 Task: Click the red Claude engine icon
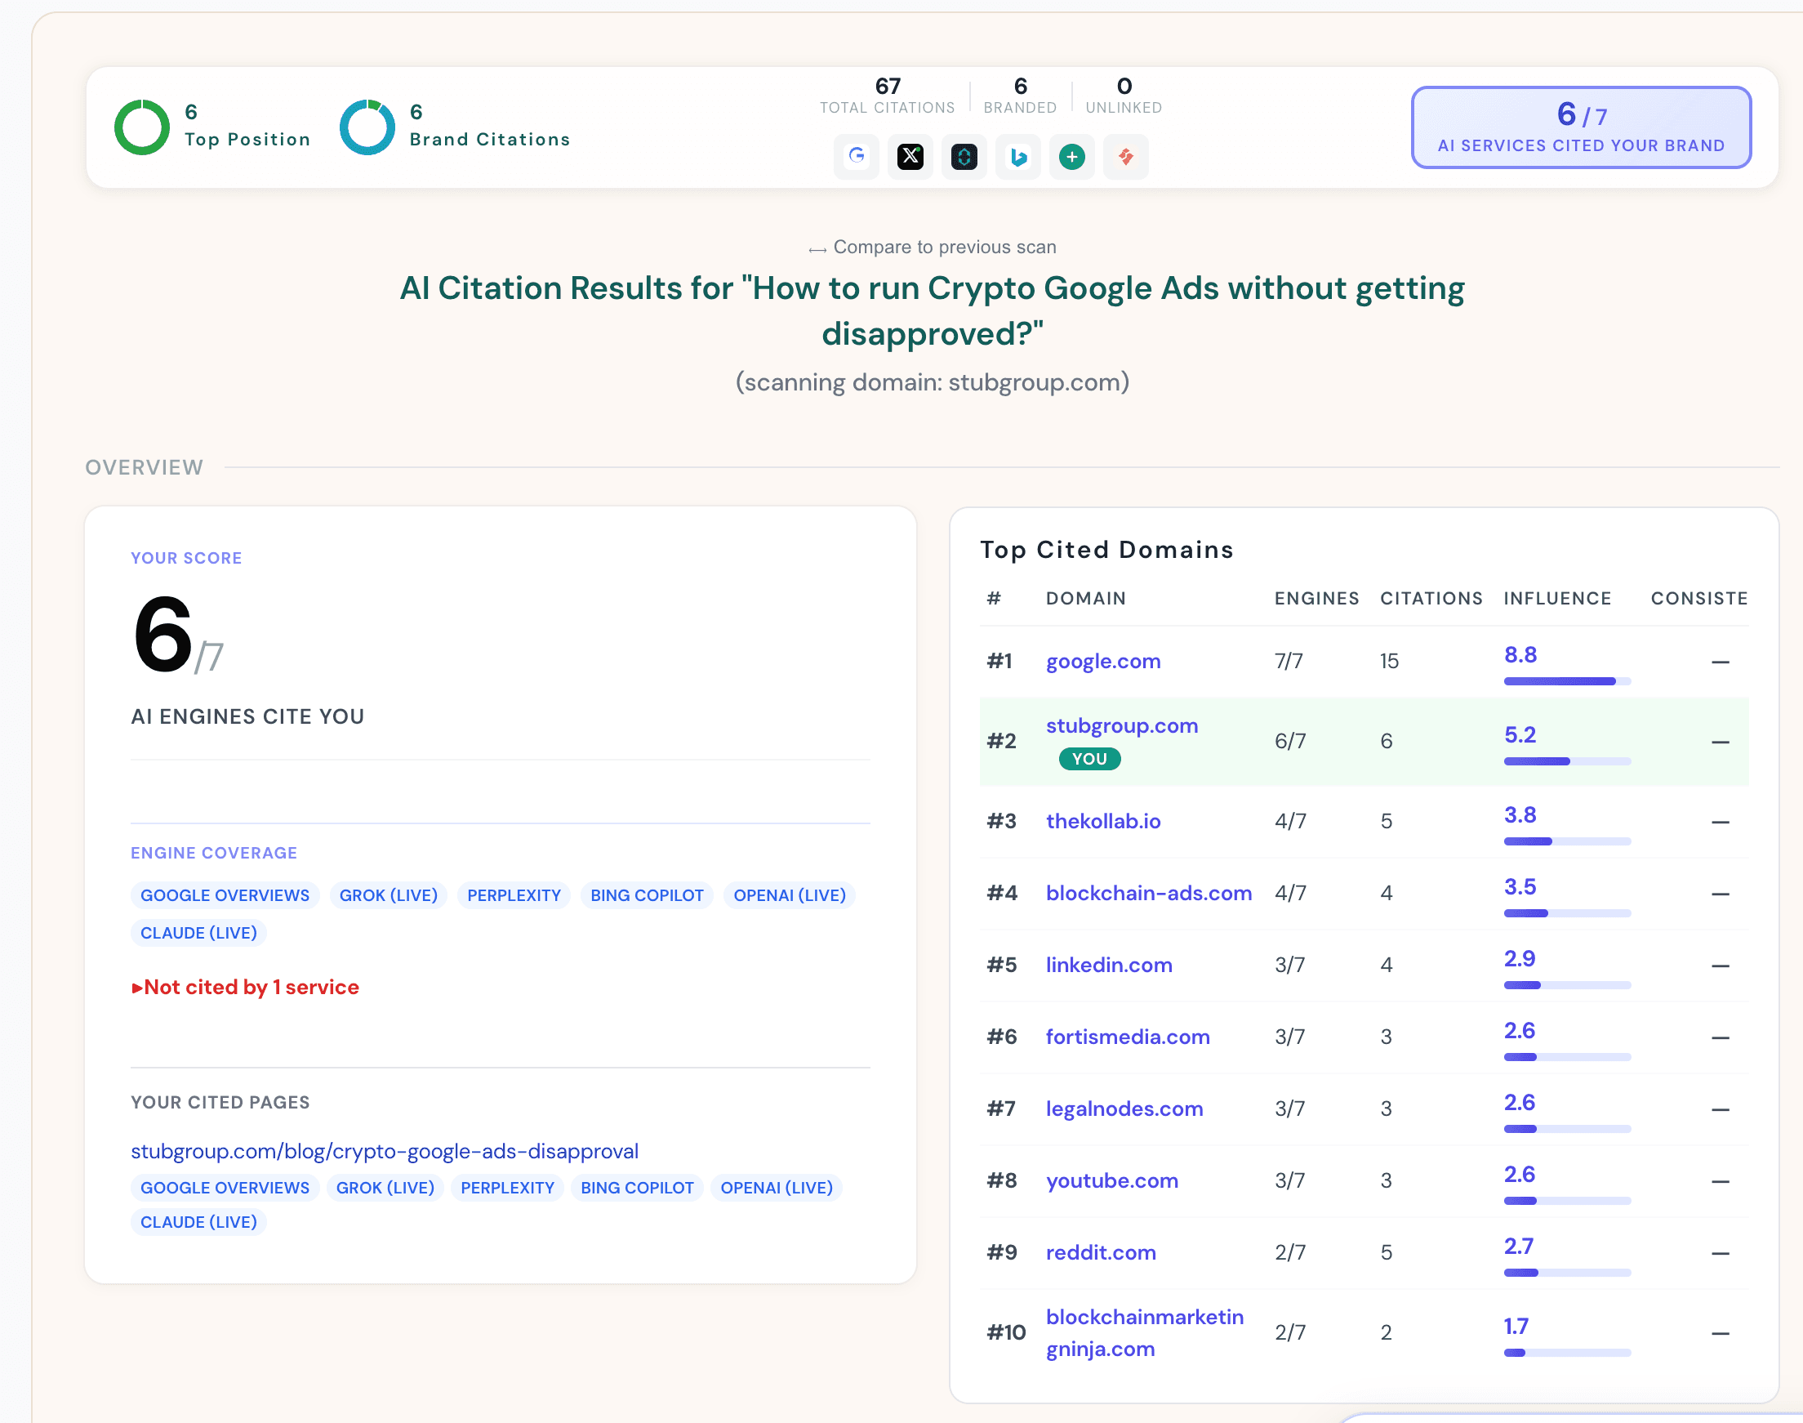[x=1126, y=157]
